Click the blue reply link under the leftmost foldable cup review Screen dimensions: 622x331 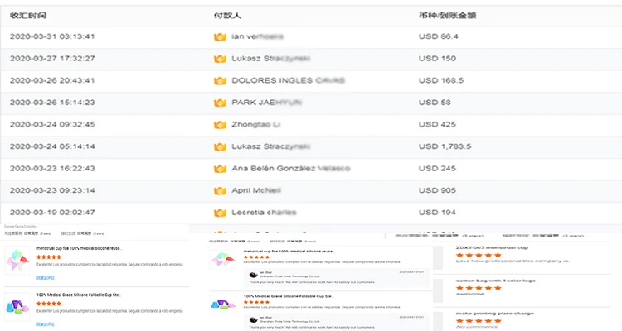pyautogui.click(x=45, y=323)
